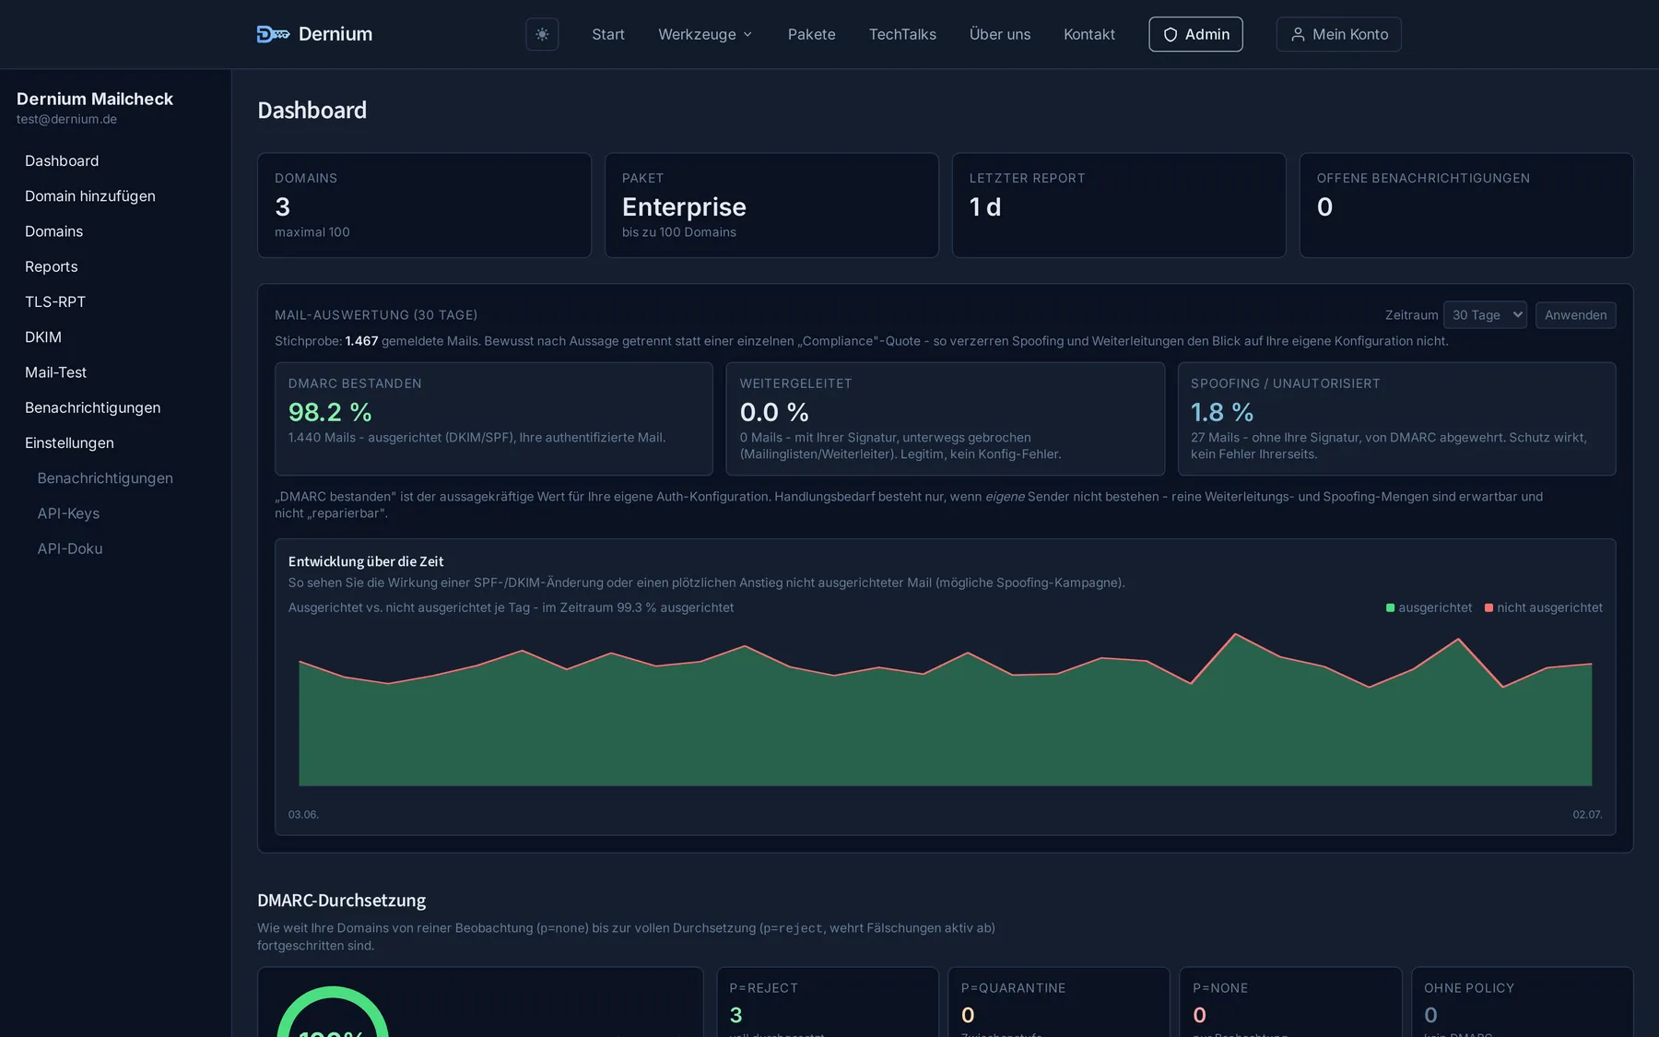This screenshot has height=1037, width=1659.
Task: Click the Letzter Report card
Action: pos(1119,205)
